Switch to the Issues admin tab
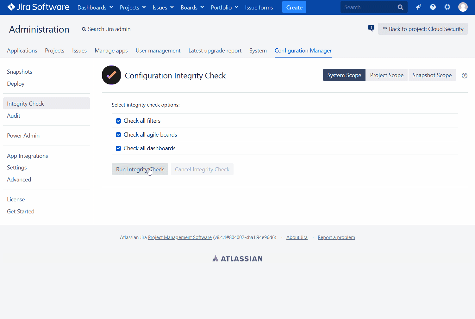The image size is (475, 319). click(x=79, y=51)
